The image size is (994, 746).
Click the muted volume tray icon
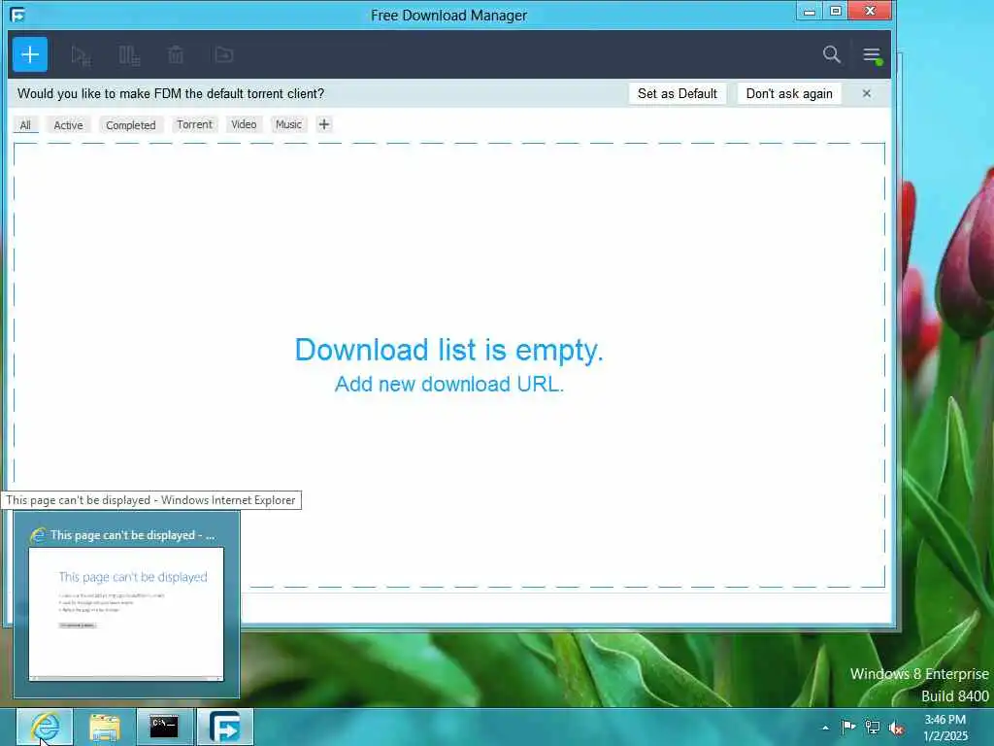click(896, 729)
